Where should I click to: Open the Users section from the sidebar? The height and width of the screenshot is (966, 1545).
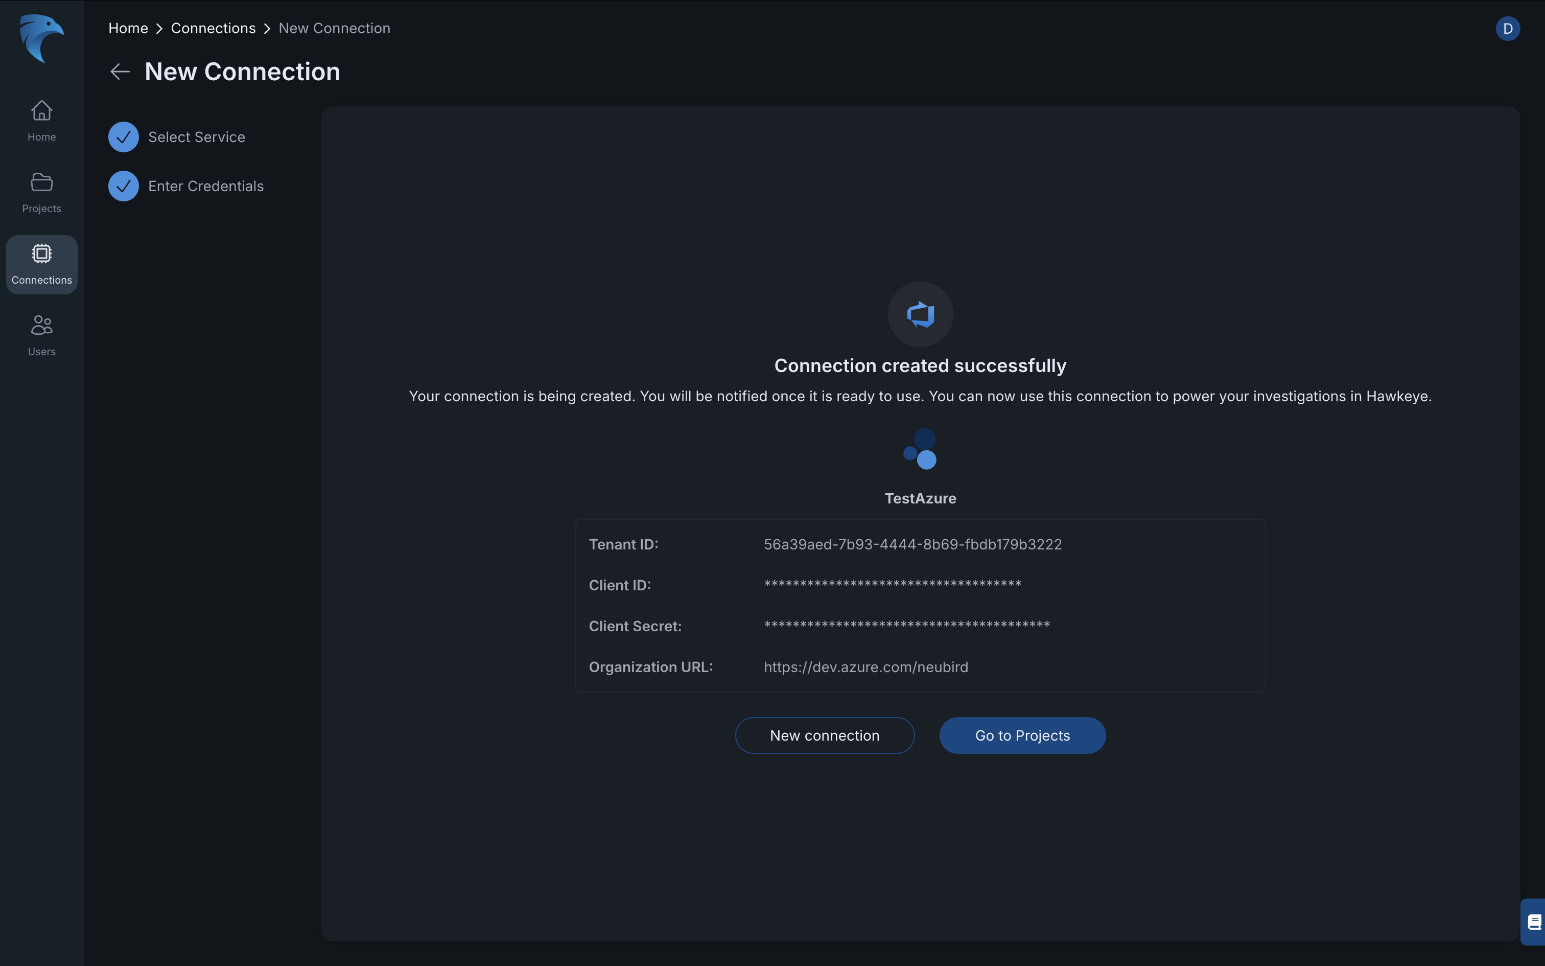tap(41, 335)
